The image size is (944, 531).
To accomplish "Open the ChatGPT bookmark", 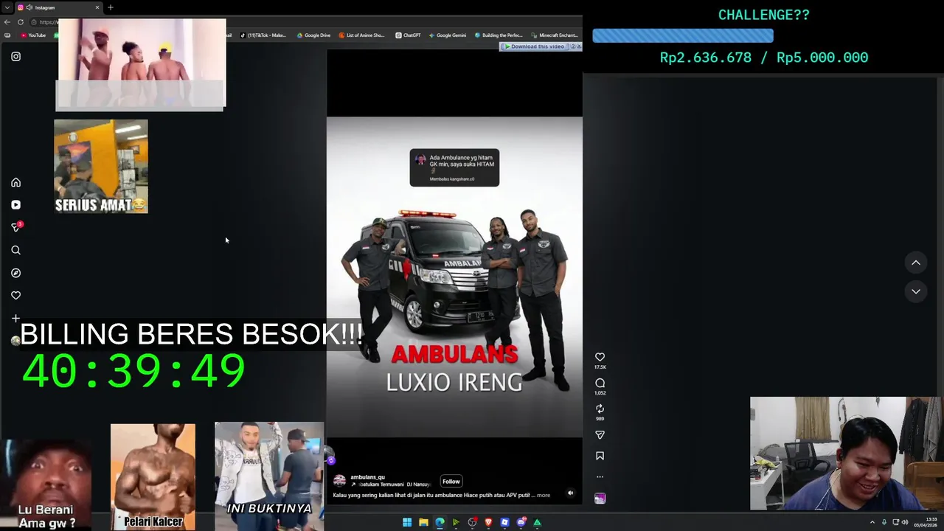I will [x=408, y=35].
